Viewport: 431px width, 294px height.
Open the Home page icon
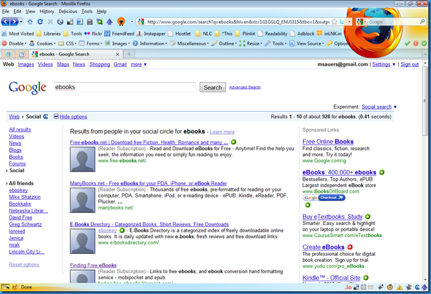click(x=29, y=21)
